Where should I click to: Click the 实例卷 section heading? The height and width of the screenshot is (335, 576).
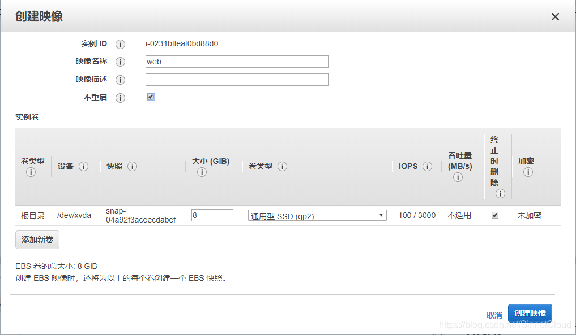pyautogui.click(x=27, y=118)
